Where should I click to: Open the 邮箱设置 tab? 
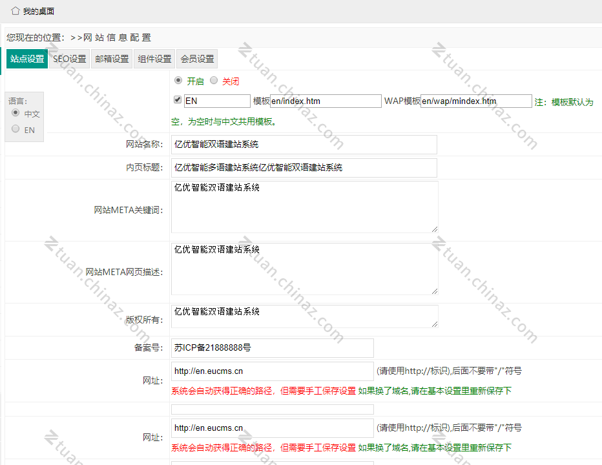(112, 59)
